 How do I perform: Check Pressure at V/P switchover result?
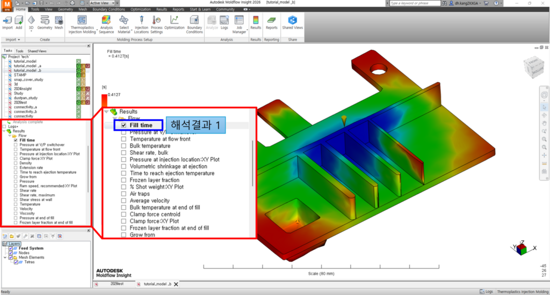click(16, 145)
